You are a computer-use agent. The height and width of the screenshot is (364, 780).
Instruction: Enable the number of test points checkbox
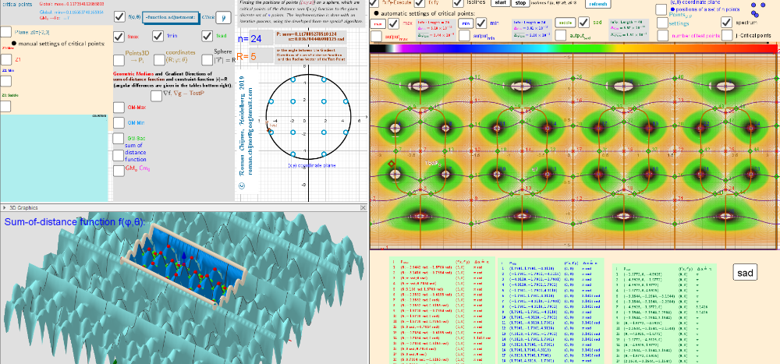coord(662,36)
